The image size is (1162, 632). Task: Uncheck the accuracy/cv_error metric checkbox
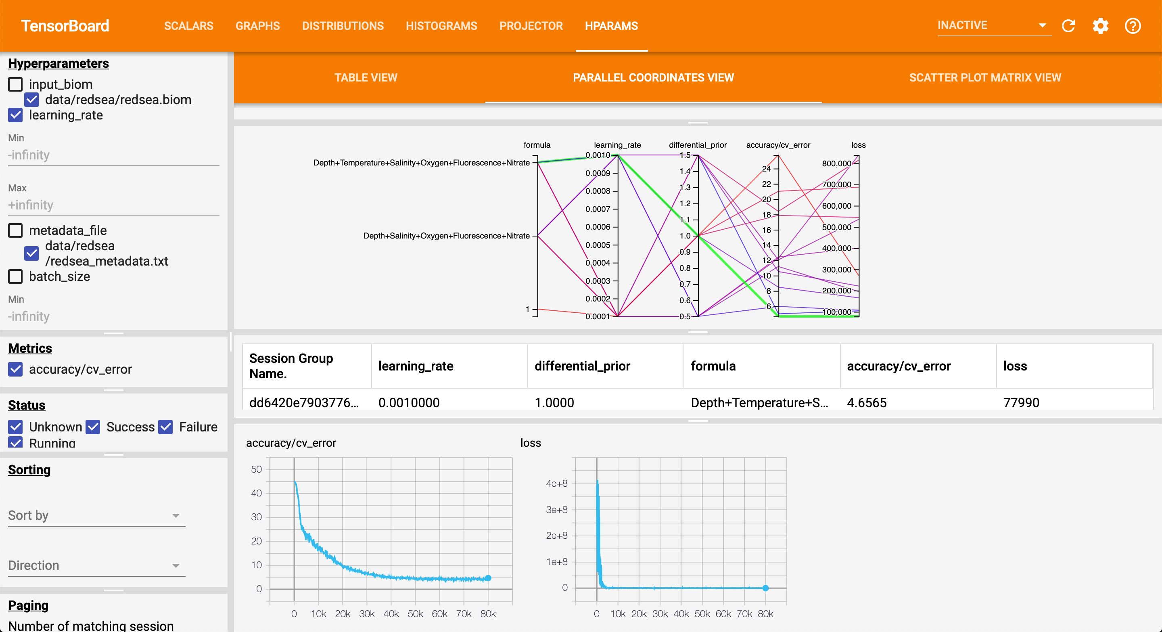tap(16, 369)
